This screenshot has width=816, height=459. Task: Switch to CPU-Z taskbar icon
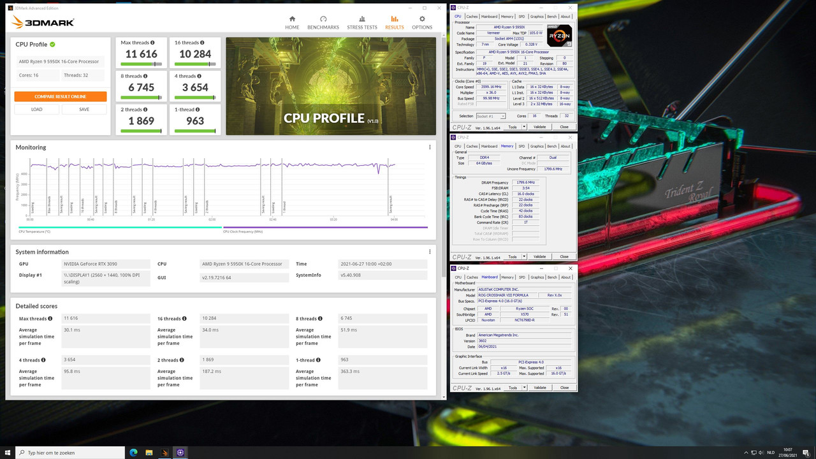pos(180,453)
